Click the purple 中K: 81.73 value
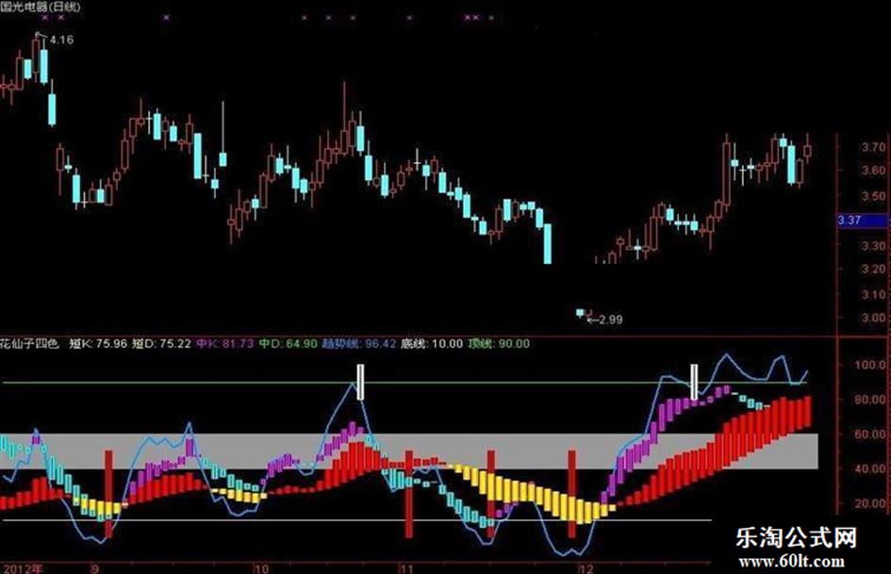 (225, 343)
